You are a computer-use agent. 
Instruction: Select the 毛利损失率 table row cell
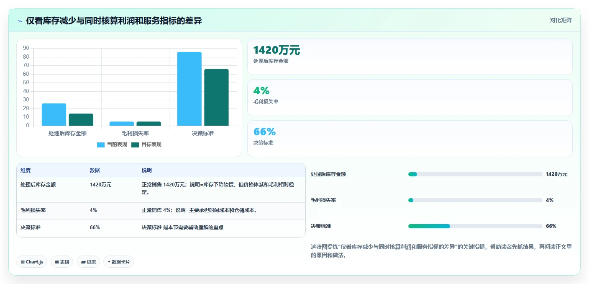pos(33,210)
